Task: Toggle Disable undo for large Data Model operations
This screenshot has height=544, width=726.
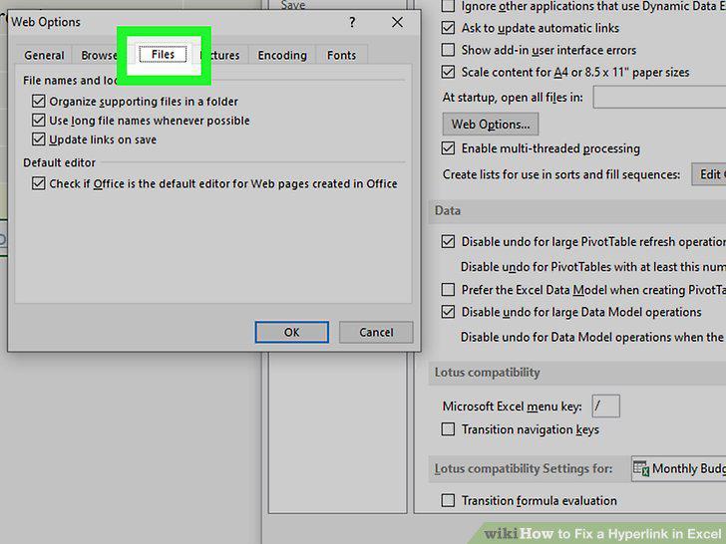Action: tap(448, 312)
